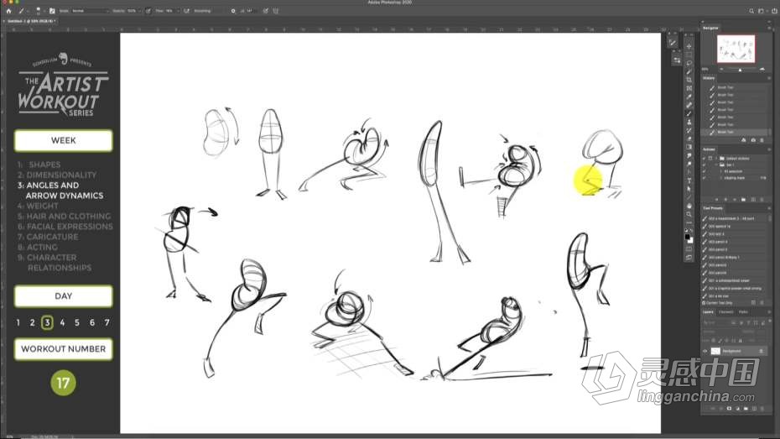Select the Brush tool in the toolbox
Image resolution: width=780 pixels, height=439 pixels.
click(689, 113)
